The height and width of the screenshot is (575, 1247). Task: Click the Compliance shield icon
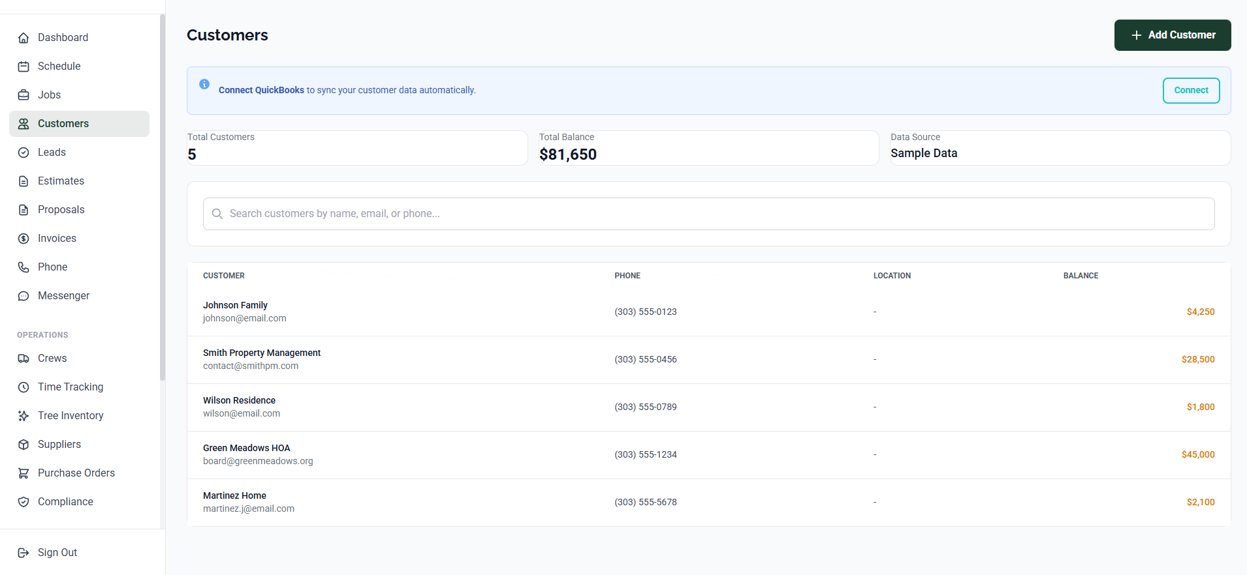[x=24, y=502]
